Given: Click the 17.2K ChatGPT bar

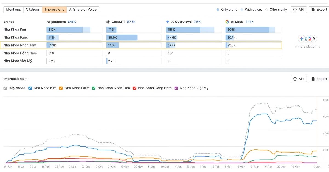Looking at the screenshot, I should point(134,30).
